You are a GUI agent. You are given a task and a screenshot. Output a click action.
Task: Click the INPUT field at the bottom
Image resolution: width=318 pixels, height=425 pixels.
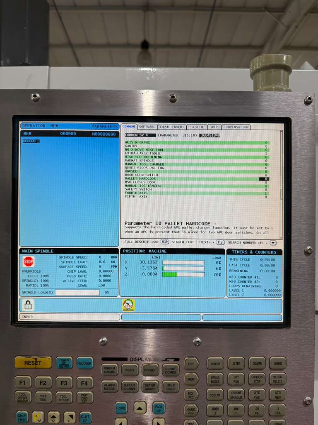69,317
